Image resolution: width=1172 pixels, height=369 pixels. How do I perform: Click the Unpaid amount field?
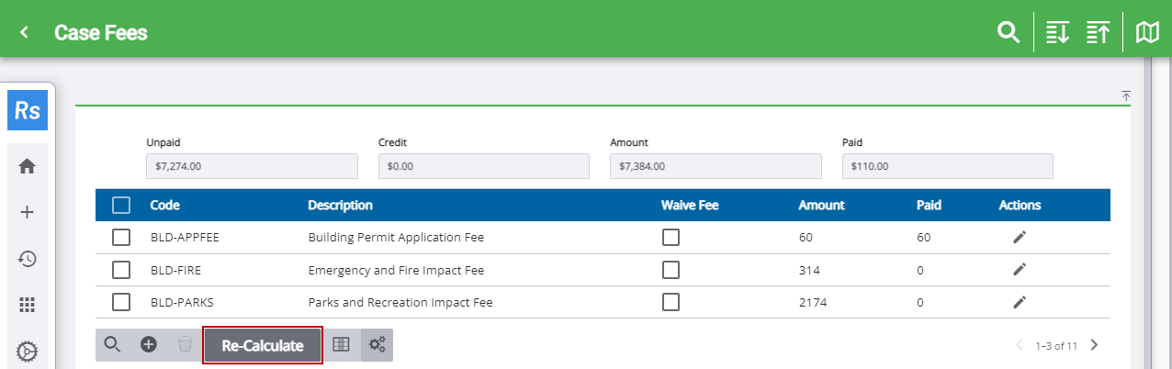(252, 166)
